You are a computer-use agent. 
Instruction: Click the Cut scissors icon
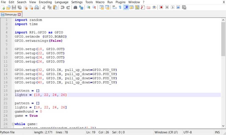click(x=44, y=7)
